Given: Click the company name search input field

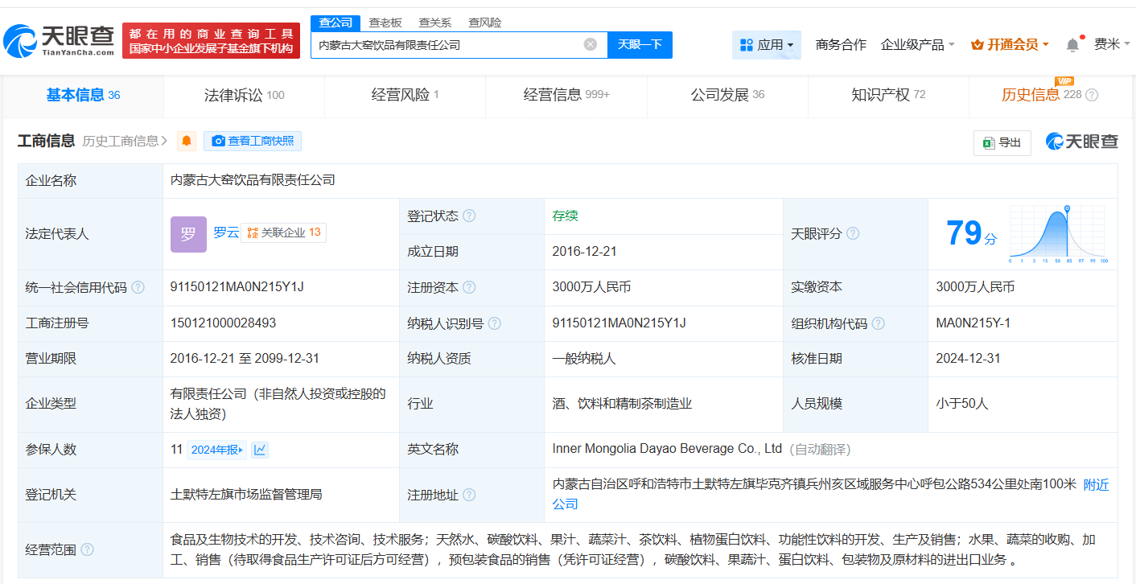Looking at the screenshot, I should (x=447, y=45).
